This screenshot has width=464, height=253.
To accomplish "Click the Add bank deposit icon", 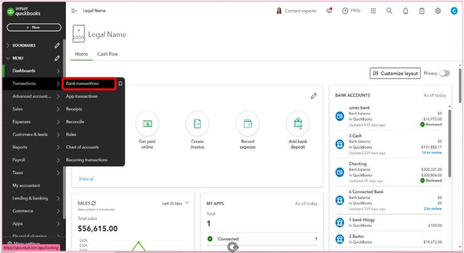I will point(298,123).
